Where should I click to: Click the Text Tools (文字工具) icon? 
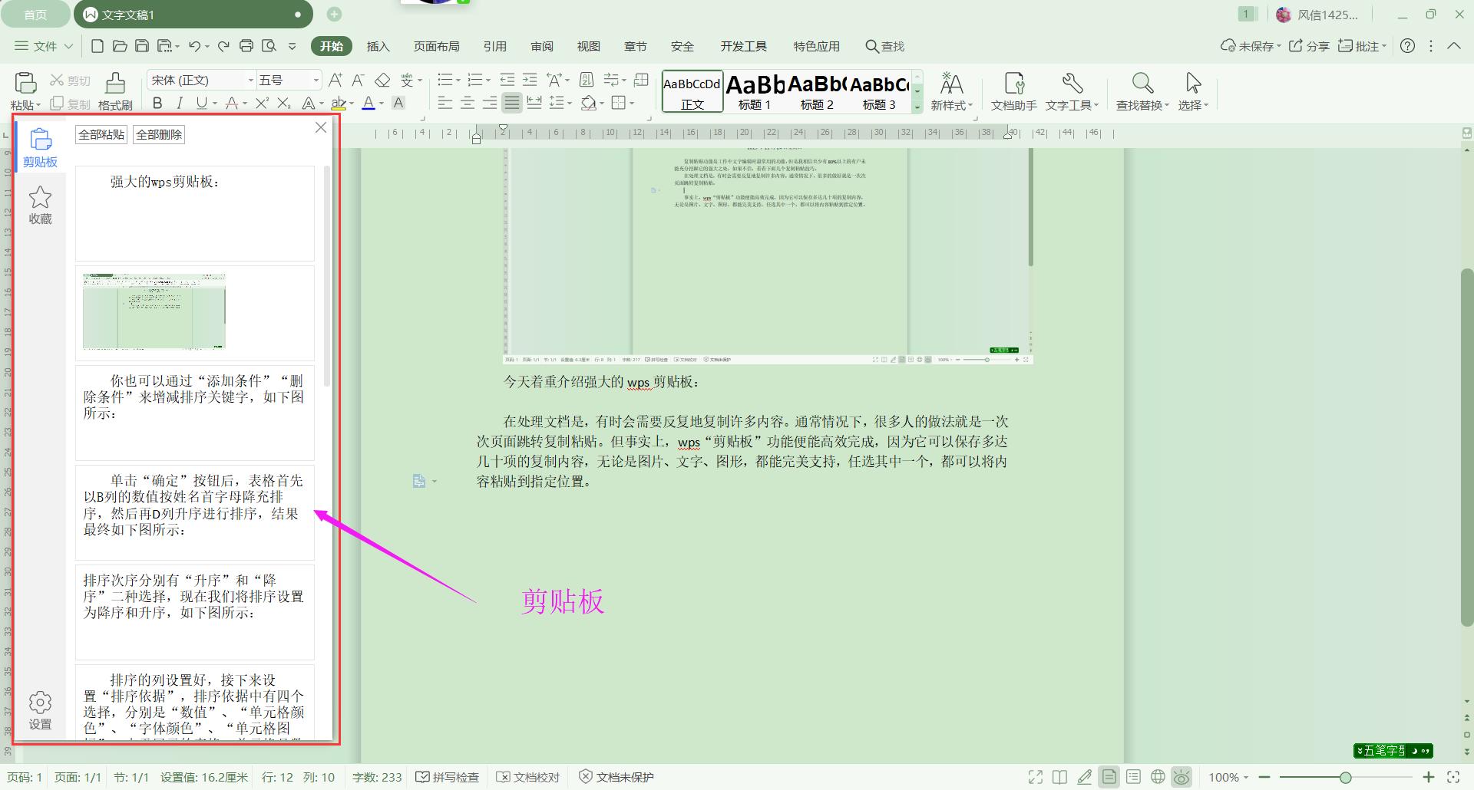[x=1072, y=84]
